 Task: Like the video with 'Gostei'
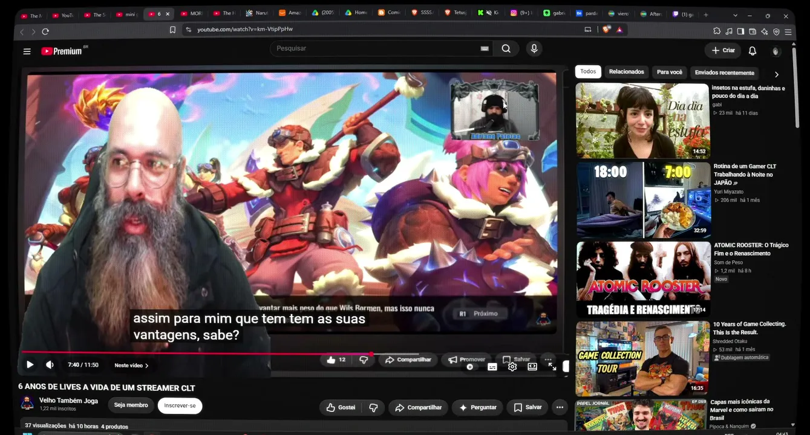point(341,408)
